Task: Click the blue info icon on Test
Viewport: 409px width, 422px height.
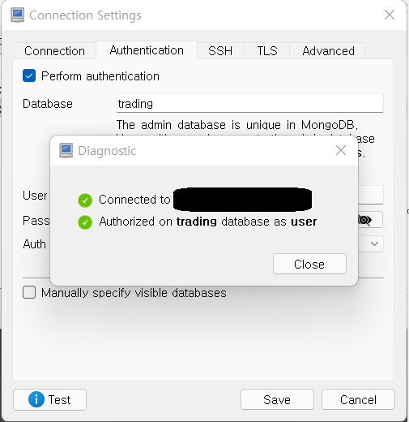Action: 36,399
